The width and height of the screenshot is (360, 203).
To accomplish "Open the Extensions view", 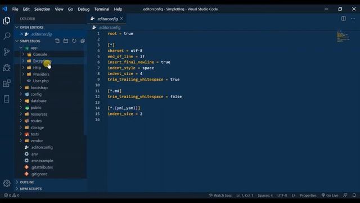I will 7,83.
